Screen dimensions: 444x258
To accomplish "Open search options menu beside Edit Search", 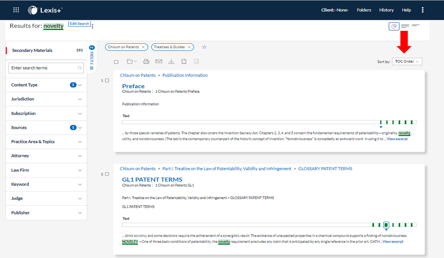I will (x=93, y=26).
